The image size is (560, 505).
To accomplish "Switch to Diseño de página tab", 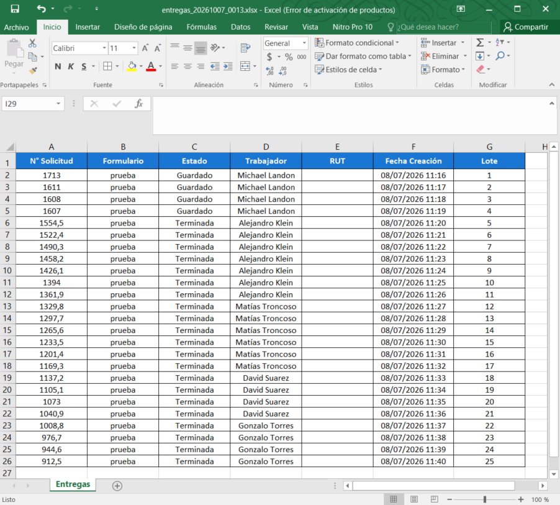I will [143, 27].
